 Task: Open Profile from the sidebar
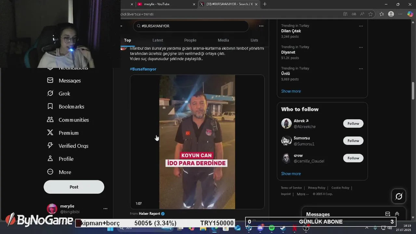(x=60, y=159)
